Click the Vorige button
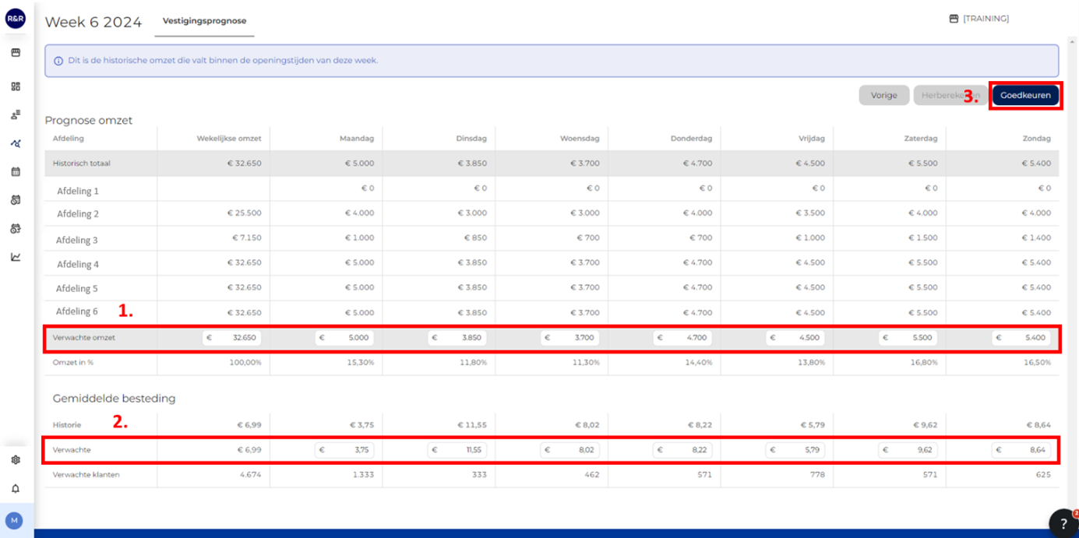Viewport: 1079px width, 538px height. pos(884,96)
